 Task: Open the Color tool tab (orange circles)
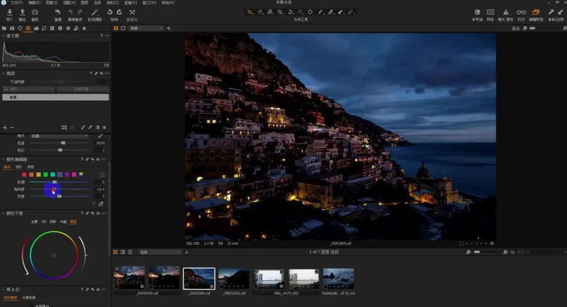pyautogui.click(x=28, y=28)
